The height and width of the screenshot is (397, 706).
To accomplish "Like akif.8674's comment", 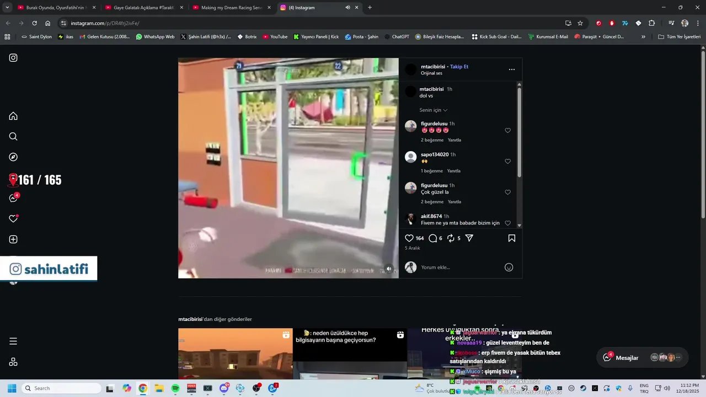I will tap(508, 223).
